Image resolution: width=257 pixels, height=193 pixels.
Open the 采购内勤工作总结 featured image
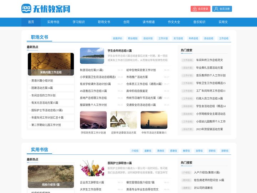pos(51,64)
